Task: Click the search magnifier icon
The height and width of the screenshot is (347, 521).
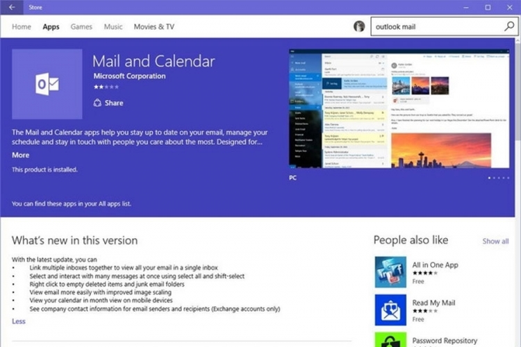Action: coord(509,26)
